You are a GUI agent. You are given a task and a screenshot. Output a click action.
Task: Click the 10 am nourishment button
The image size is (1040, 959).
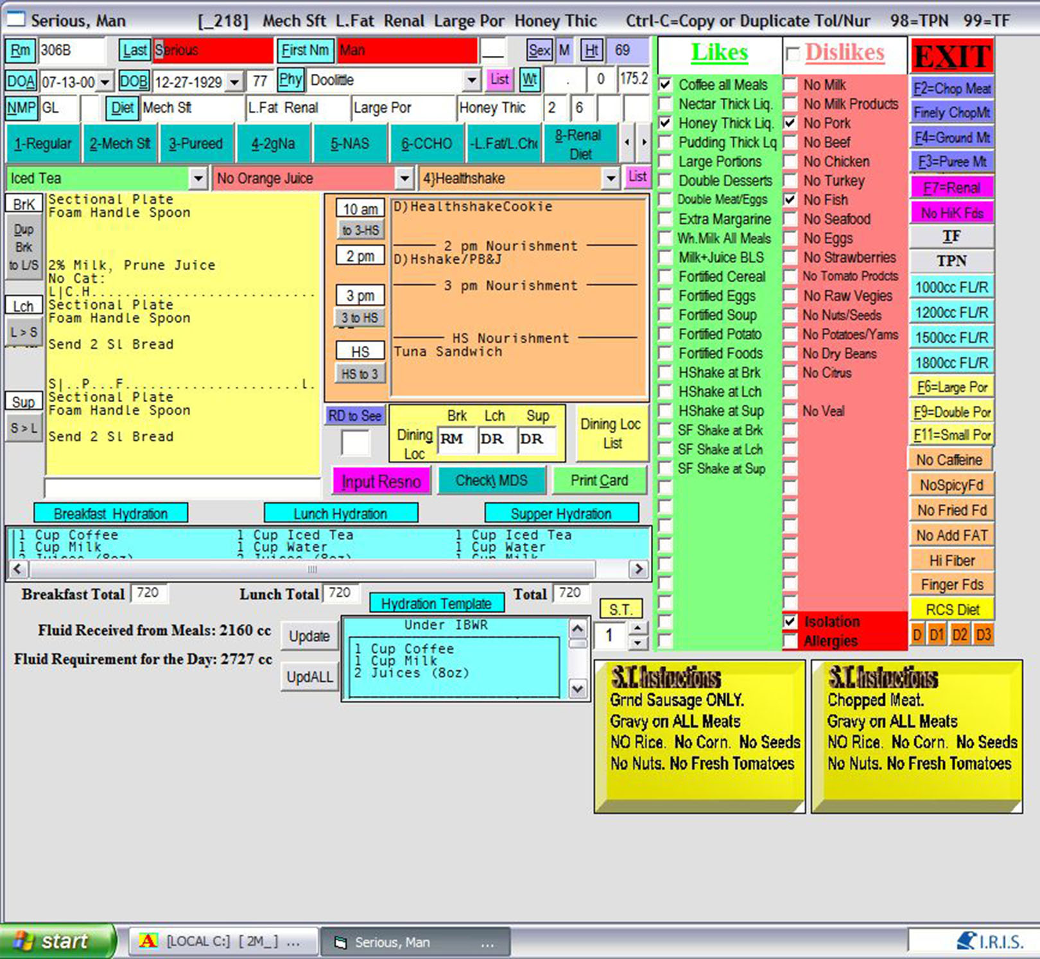pyautogui.click(x=360, y=208)
